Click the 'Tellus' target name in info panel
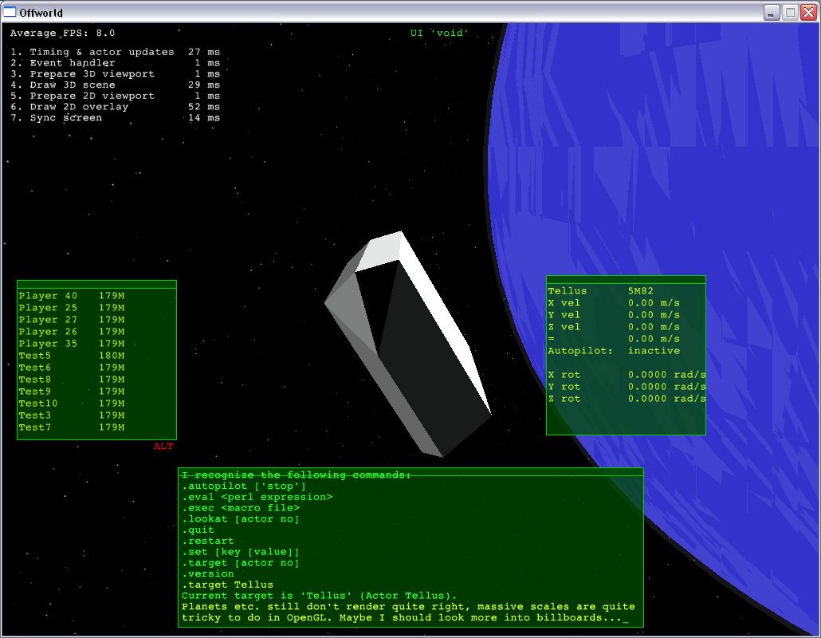The image size is (821, 638). [x=568, y=291]
